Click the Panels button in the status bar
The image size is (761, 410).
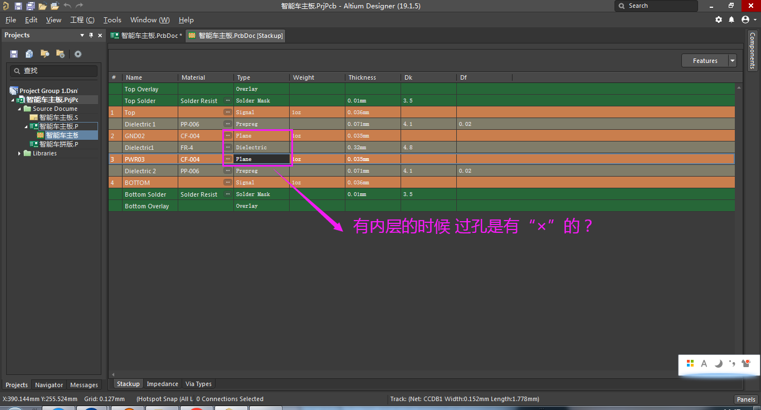click(x=746, y=399)
